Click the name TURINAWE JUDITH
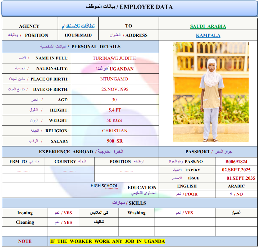Screen dimensions: 258x247 coord(114,58)
